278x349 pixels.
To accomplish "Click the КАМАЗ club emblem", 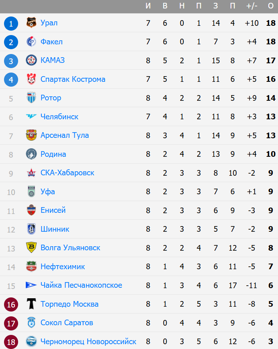I will pyautogui.click(x=31, y=60).
